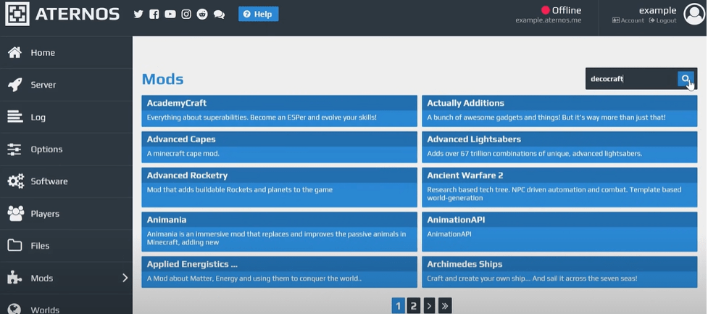Open the YouTube icon in header

pyautogui.click(x=170, y=15)
